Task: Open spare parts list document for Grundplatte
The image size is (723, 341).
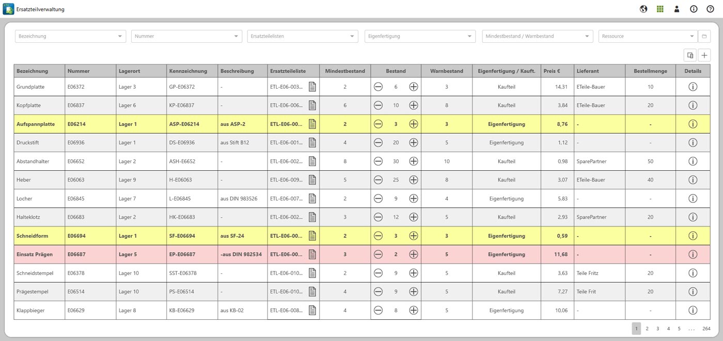Action: 312,87
